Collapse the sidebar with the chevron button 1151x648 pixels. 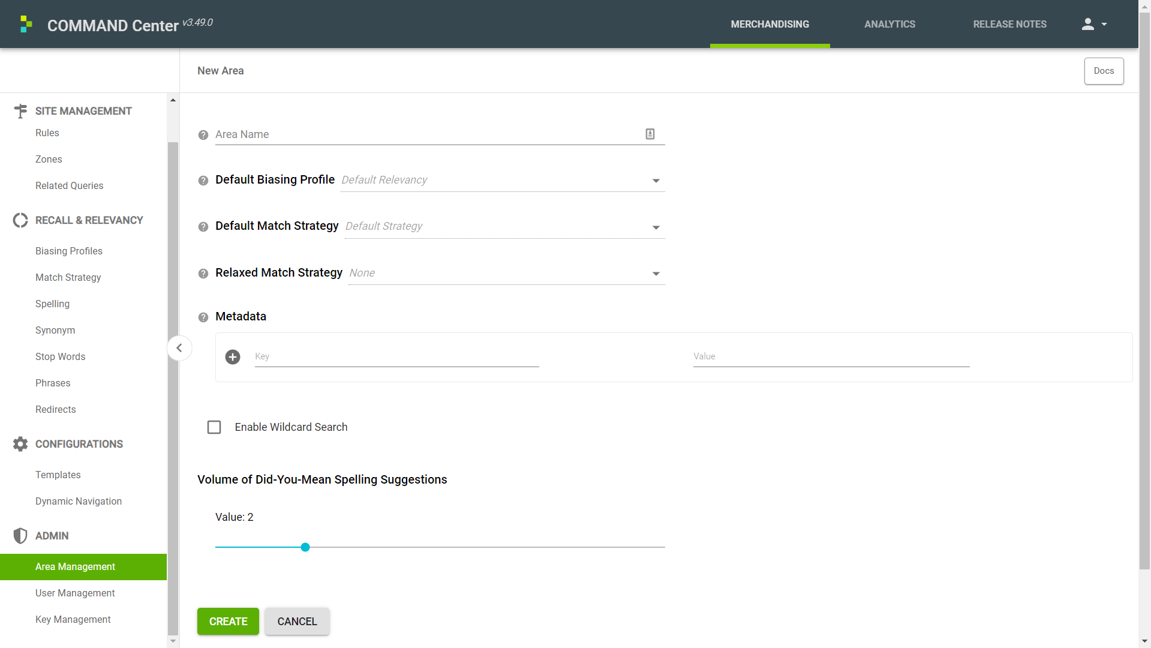[x=179, y=348]
